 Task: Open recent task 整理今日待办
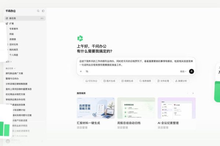(x=12, y=78)
